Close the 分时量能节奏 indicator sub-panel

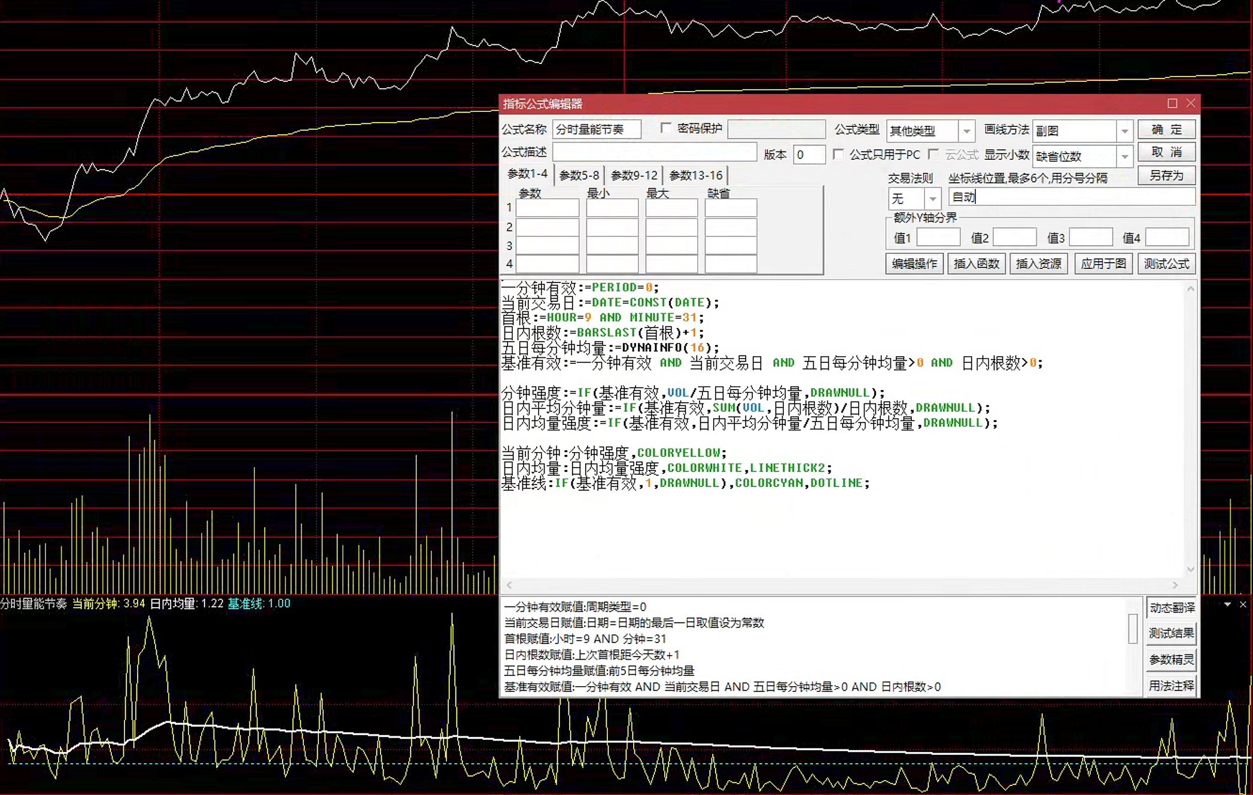point(1243,605)
